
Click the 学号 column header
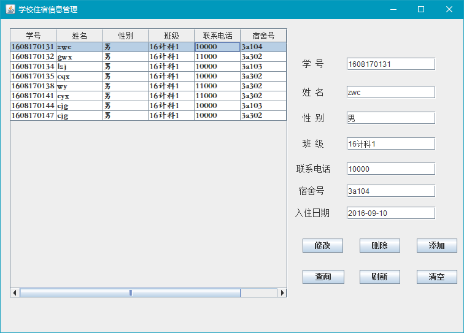coord(33,36)
